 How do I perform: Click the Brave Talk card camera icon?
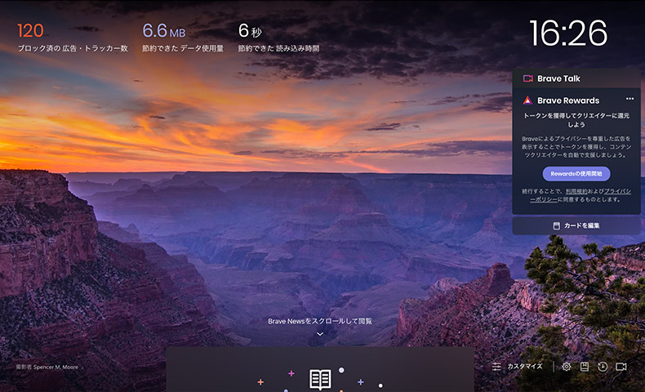528,78
